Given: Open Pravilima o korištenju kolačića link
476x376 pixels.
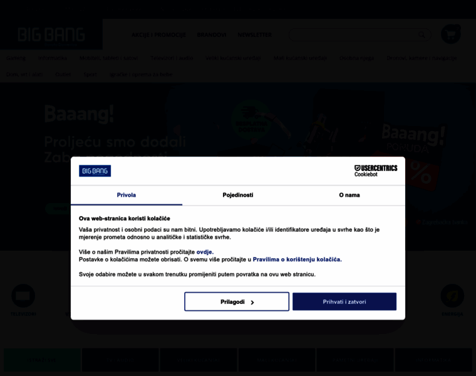Looking at the screenshot, I should (297, 259).
